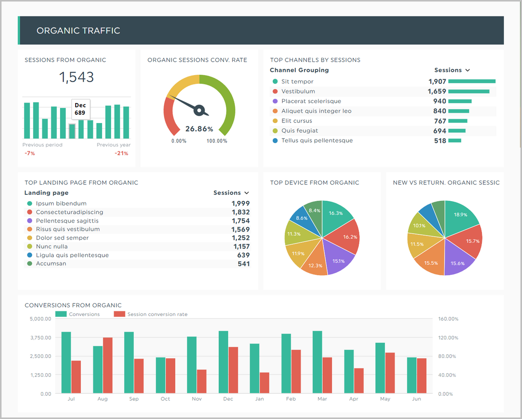Expand the Channel Grouping column header
This screenshot has width=522, height=419.
299,70
